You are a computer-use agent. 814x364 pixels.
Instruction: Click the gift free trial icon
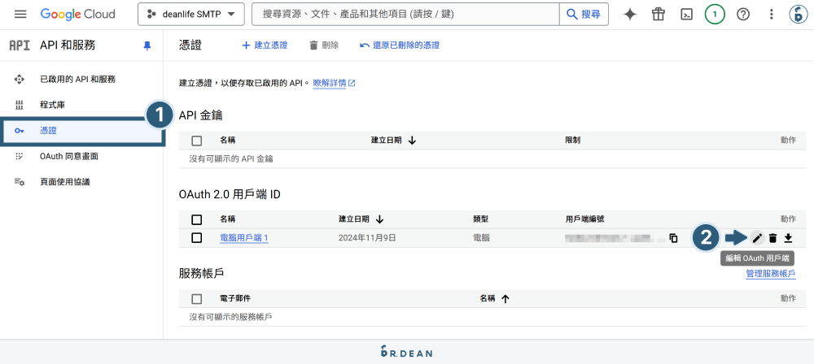pos(659,15)
